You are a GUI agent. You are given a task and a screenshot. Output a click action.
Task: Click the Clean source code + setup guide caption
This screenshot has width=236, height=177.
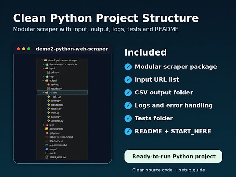[x=169, y=170]
